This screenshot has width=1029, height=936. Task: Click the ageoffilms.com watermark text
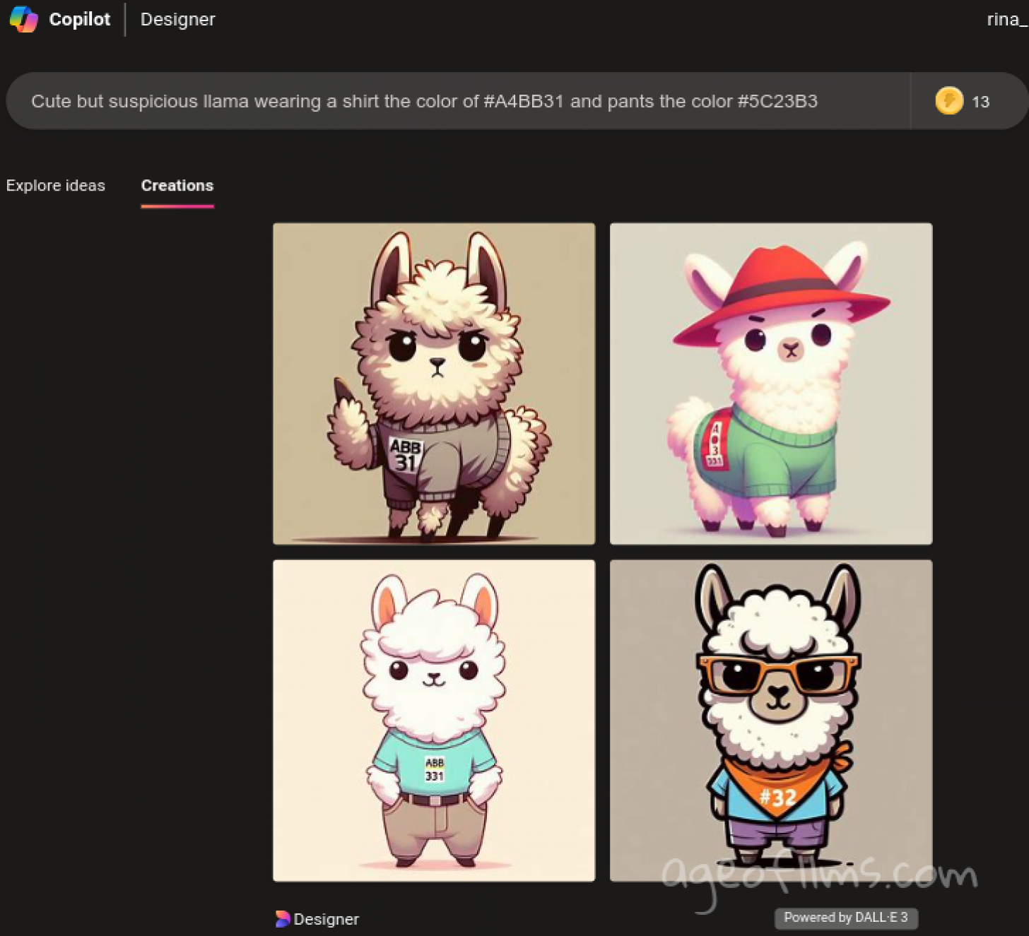[x=820, y=876]
